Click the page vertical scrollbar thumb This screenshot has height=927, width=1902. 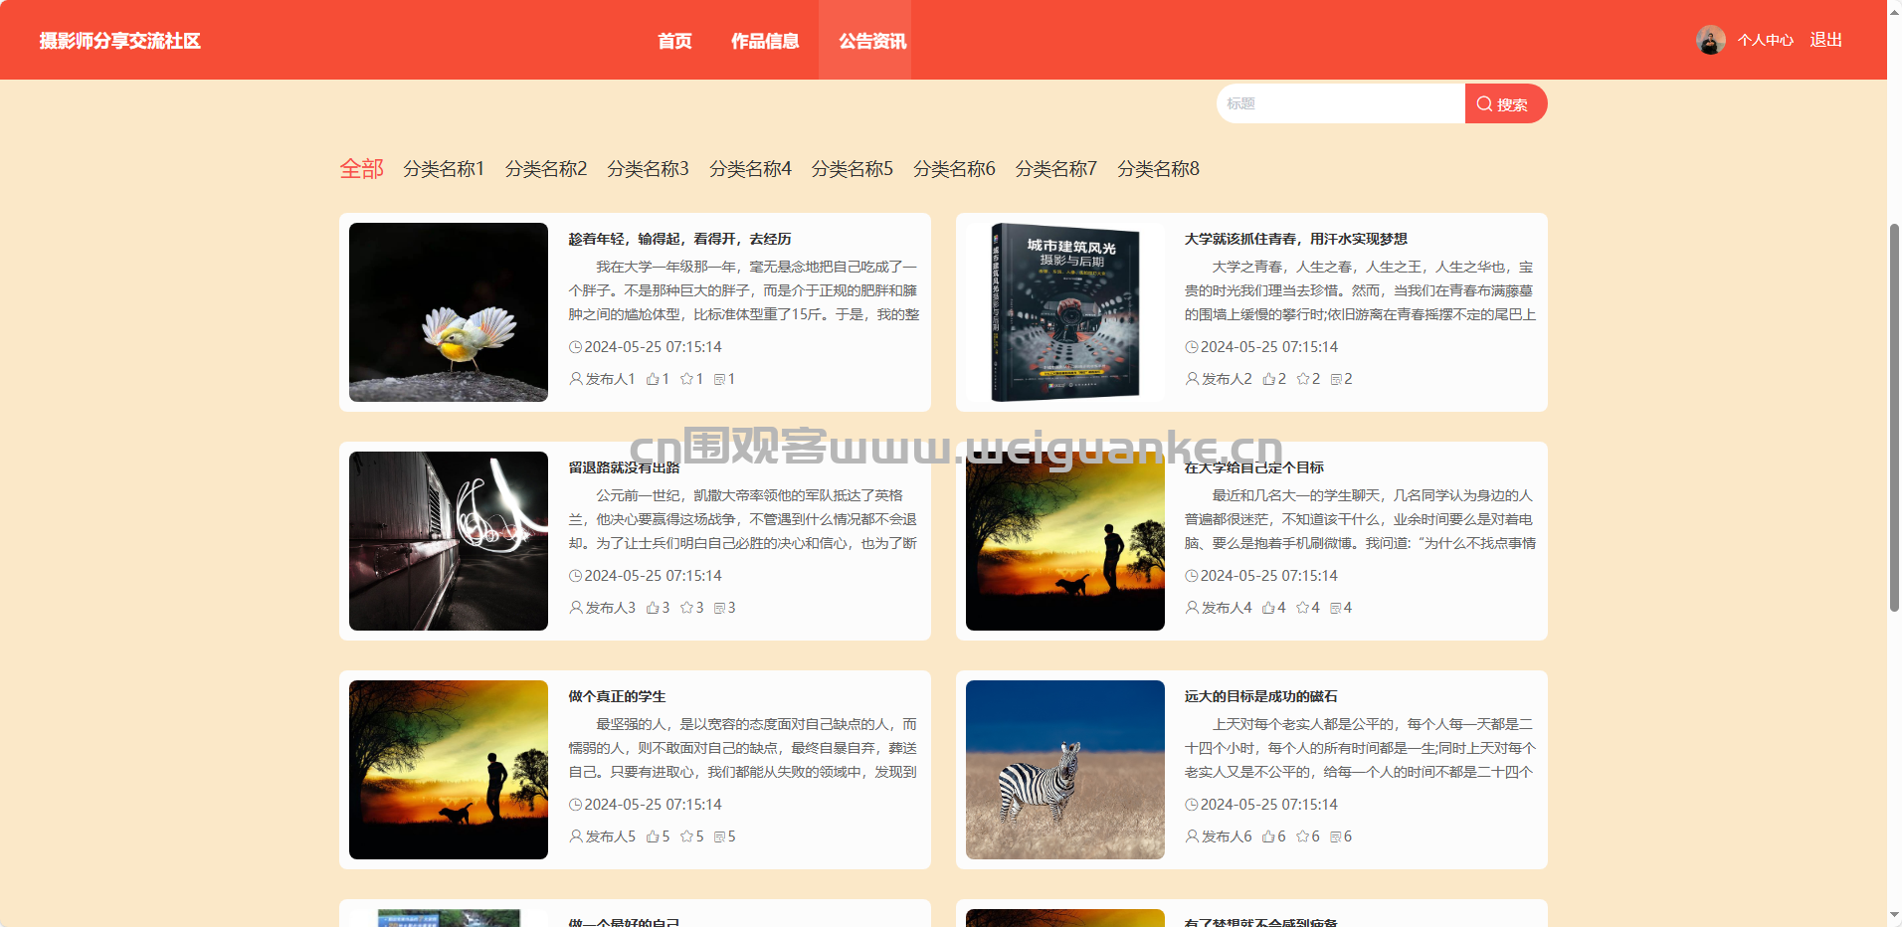point(1894,418)
